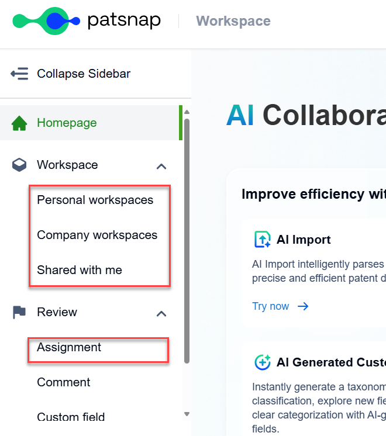
Task: Open the Comment menu item
Action: pos(64,382)
